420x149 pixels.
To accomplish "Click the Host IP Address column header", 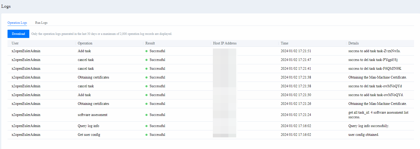I will [225, 43].
